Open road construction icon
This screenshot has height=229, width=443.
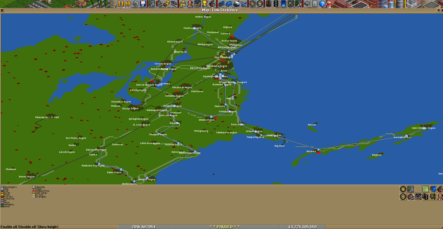[x=276, y=4]
